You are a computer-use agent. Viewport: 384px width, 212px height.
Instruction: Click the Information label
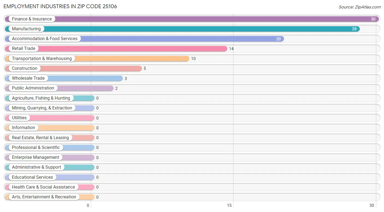click(x=23, y=127)
